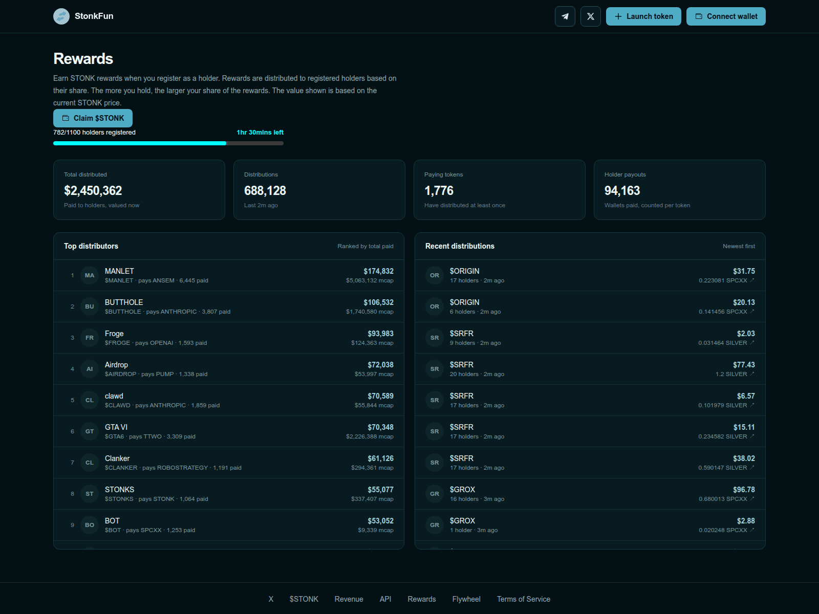The image size is (819, 614).
Task: Click the Claim $STONK button
Action: coord(93,118)
